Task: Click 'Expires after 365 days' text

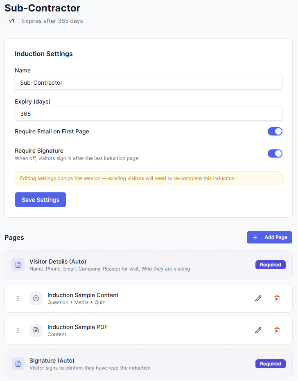Action: click(x=52, y=21)
